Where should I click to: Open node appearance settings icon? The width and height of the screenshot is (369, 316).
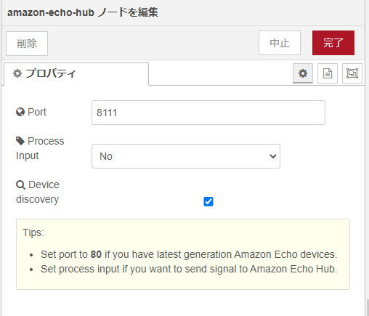pyautogui.click(x=352, y=73)
